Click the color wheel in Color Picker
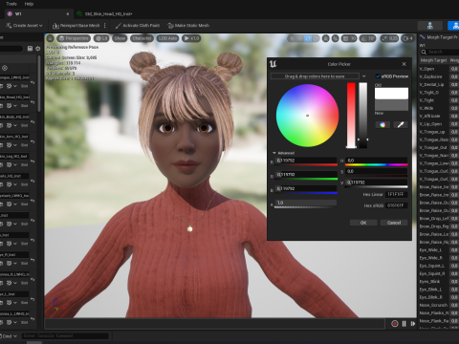The width and height of the screenshot is (459, 344). point(307,116)
